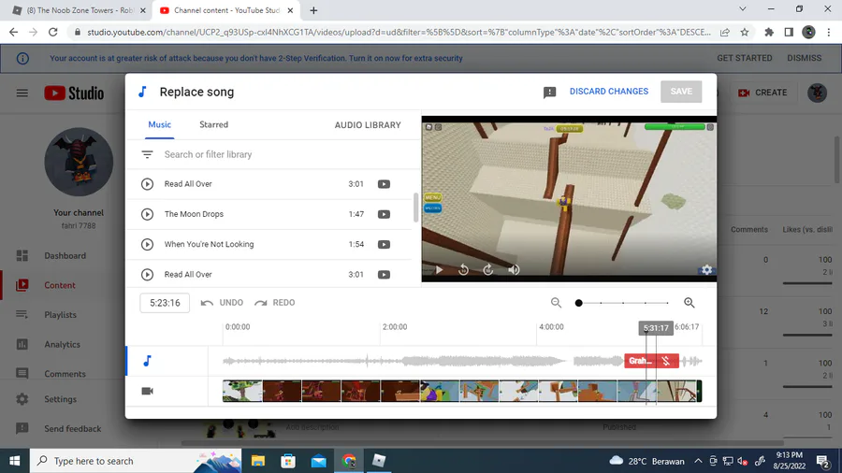Click the YouTube icon beside When You're Not Looking
The image size is (842, 473).
384,244
